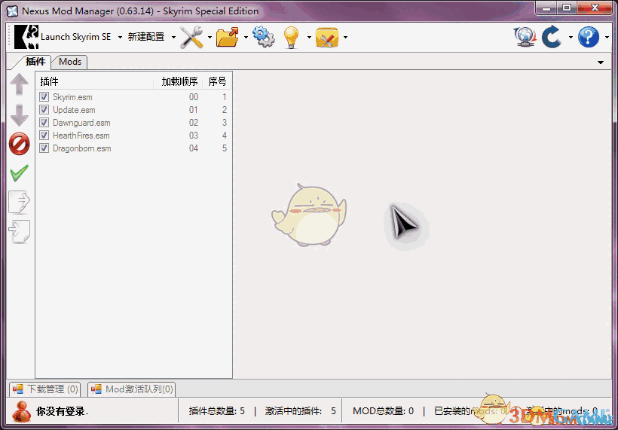The width and height of the screenshot is (618, 430).
Task: Open the tab list dropdown arrow at right
Action: [x=600, y=63]
